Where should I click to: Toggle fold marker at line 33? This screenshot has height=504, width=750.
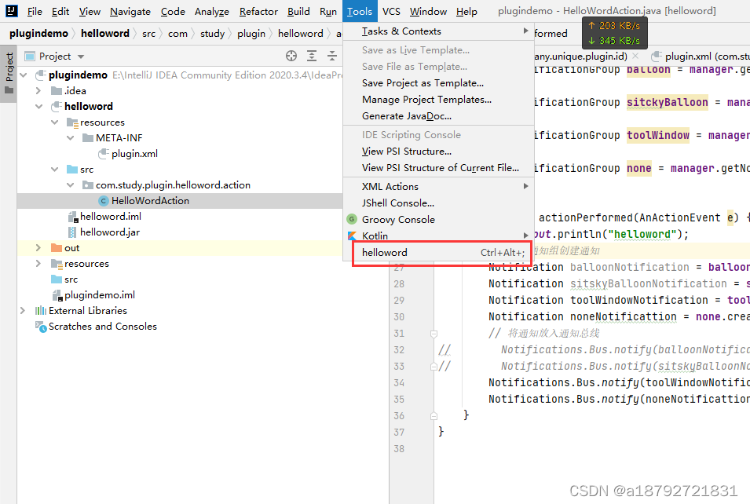tap(434, 367)
